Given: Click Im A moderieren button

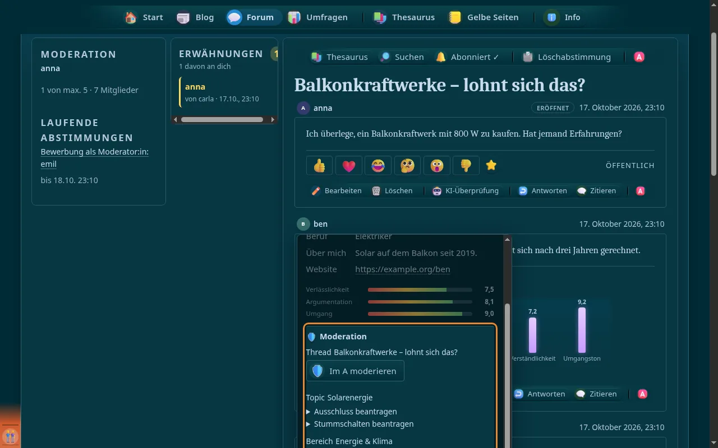Looking at the screenshot, I should (355, 371).
